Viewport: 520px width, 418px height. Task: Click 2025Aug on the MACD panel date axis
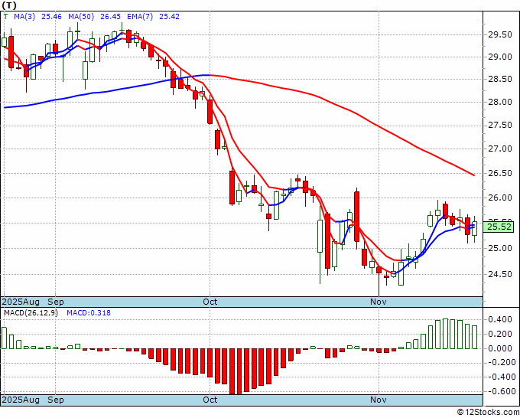tap(21, 400)
